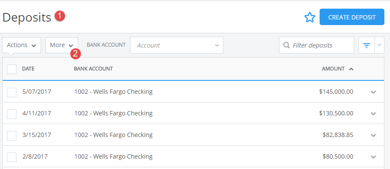Click Wells Fargo Checking in 3/15/2017 row
Image resolution: width=390 pixels, height=169 pixels.
[114, 135]
